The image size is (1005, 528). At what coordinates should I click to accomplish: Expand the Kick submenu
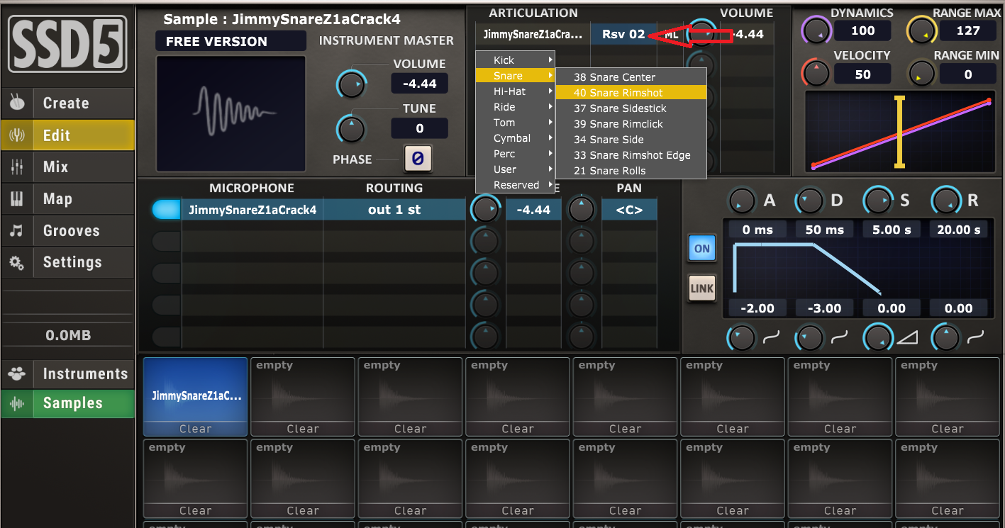(515, 60)
